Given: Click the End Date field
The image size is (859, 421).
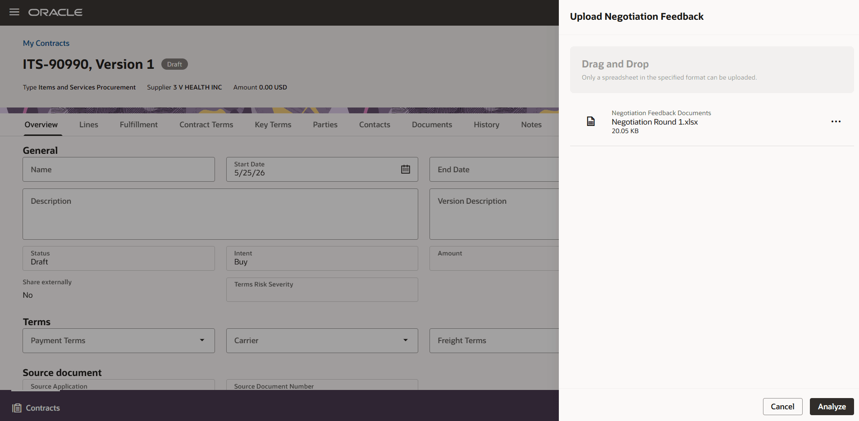Looking at the screenshot, I should [x=494, y=170].
